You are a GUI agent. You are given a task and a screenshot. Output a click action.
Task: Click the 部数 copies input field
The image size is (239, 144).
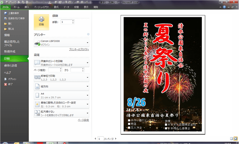coord(66,22)
